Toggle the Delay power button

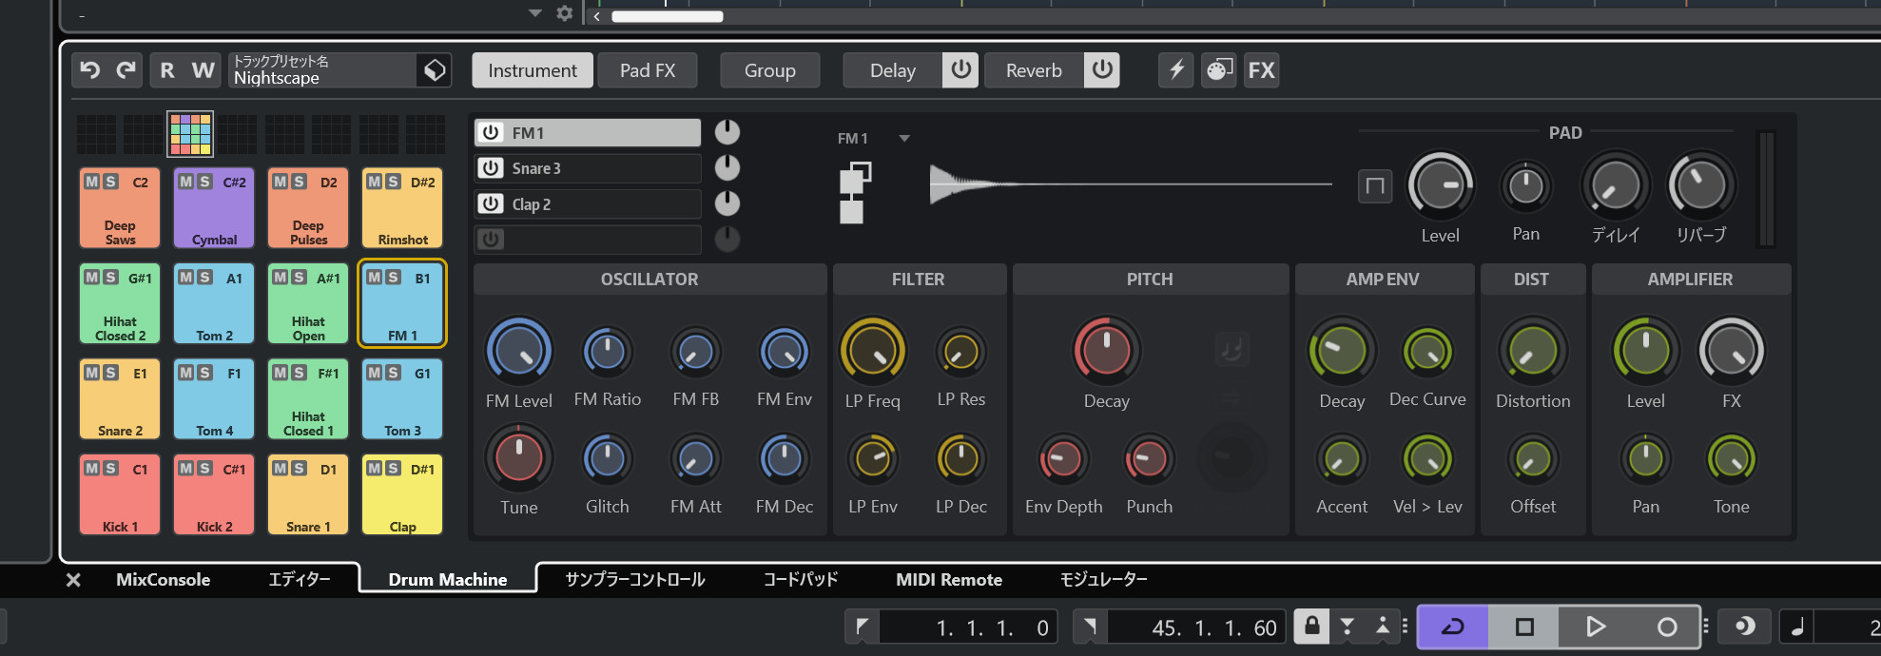click(x=960, y=70)
